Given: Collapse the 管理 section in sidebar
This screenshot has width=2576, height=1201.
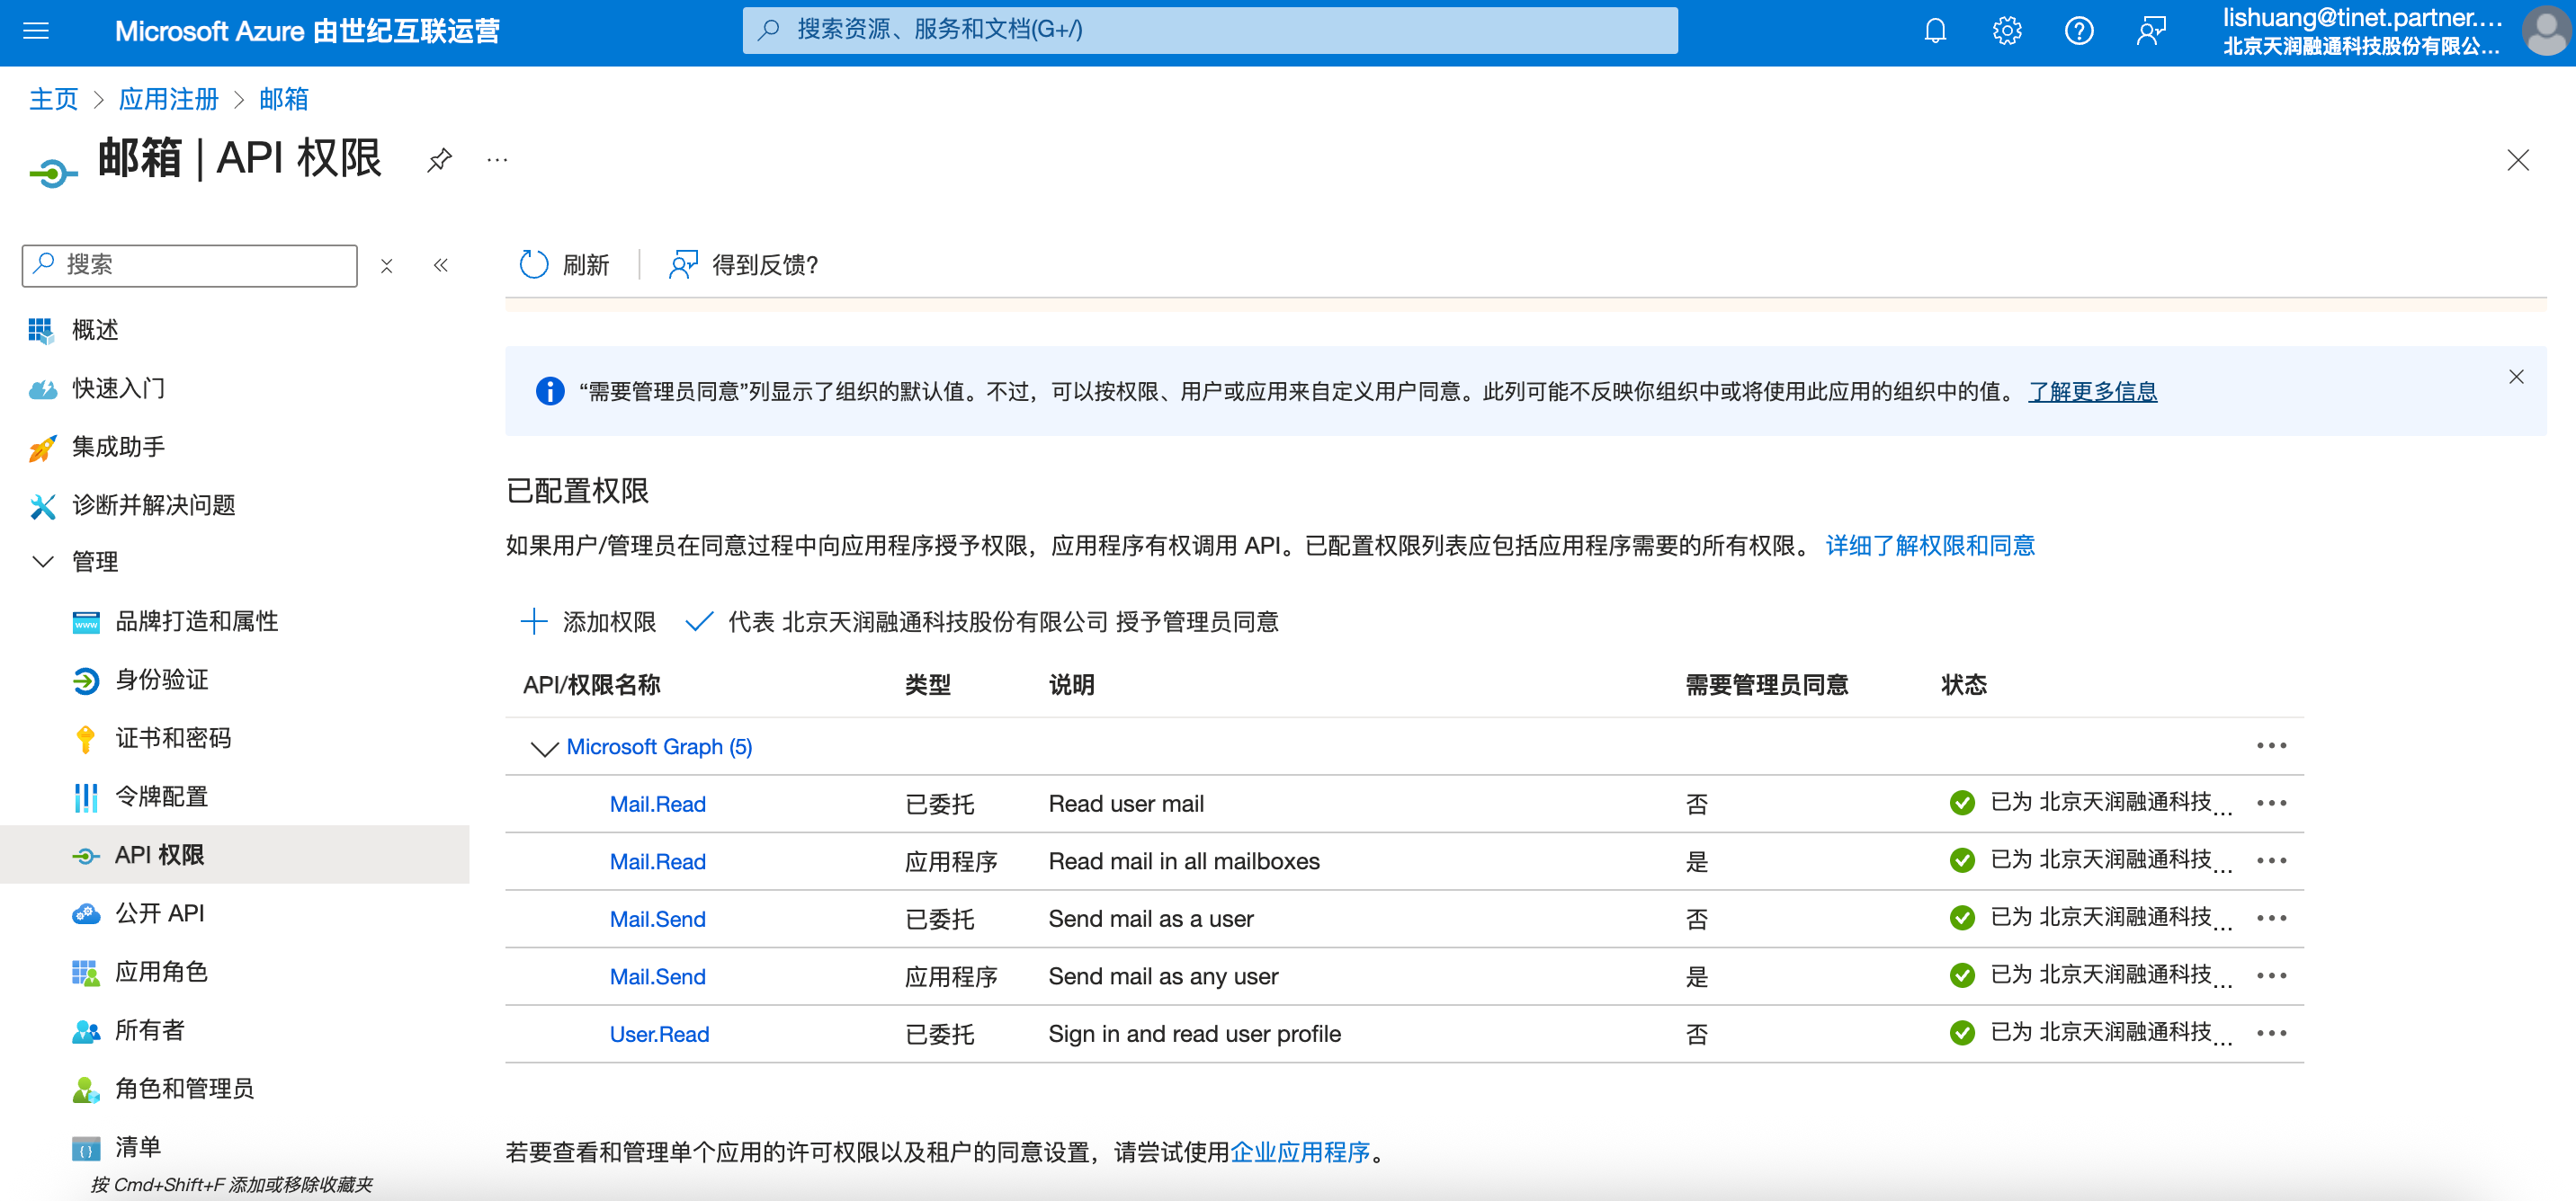Looking at the screenshot, I should 43,562.
